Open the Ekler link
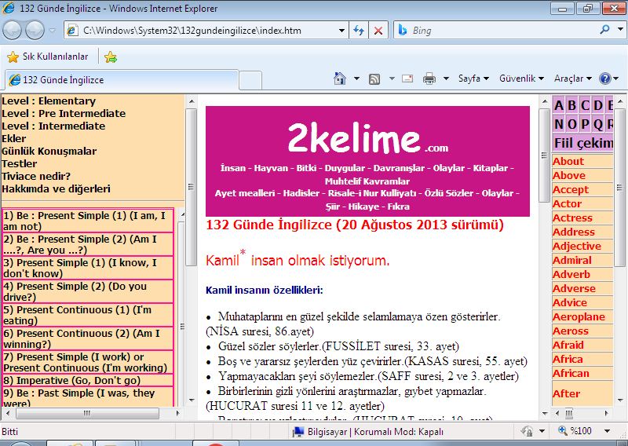The height and width of the screenshot is (446, 628). pos(13,139)
